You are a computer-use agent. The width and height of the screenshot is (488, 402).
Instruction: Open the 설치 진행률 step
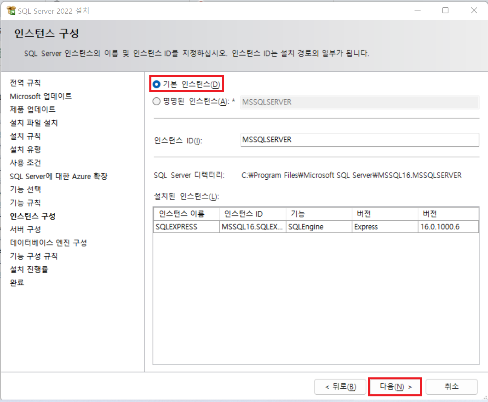[x=29, y=269]
